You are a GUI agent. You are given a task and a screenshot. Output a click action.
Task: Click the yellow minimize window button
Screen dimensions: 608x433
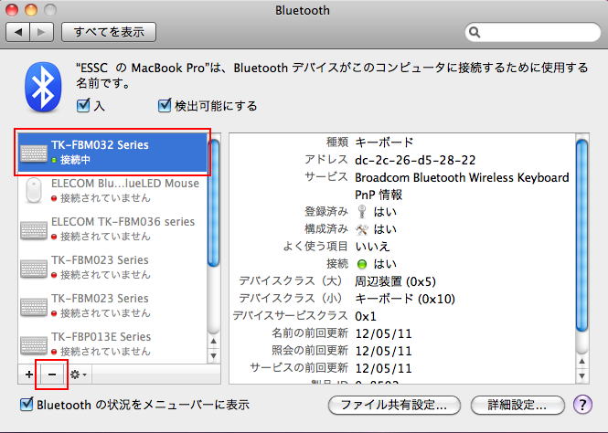[x=31, y=10]
